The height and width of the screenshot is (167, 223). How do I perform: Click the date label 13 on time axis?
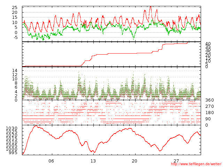coord(93,161)
